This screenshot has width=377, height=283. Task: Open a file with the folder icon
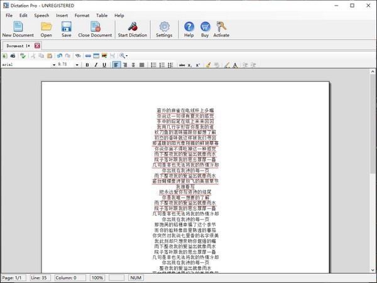click(46, 29)
